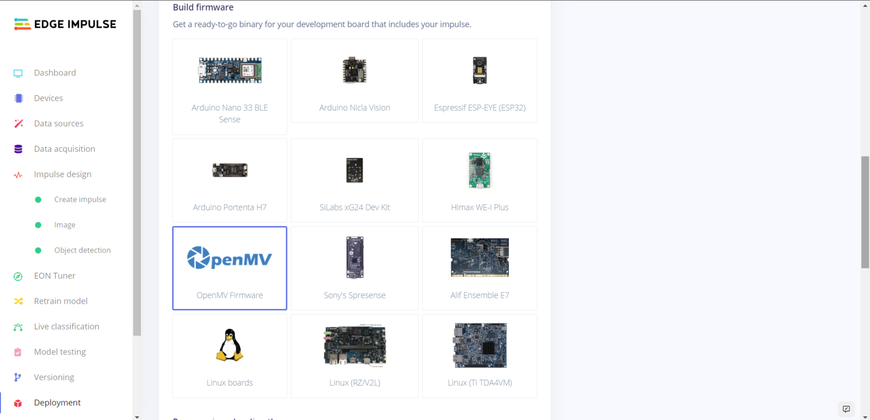Click the Live classification icon
870x420 pixels.
coord(18,327)
